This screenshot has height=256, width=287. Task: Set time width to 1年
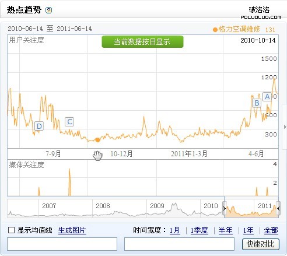249,230
